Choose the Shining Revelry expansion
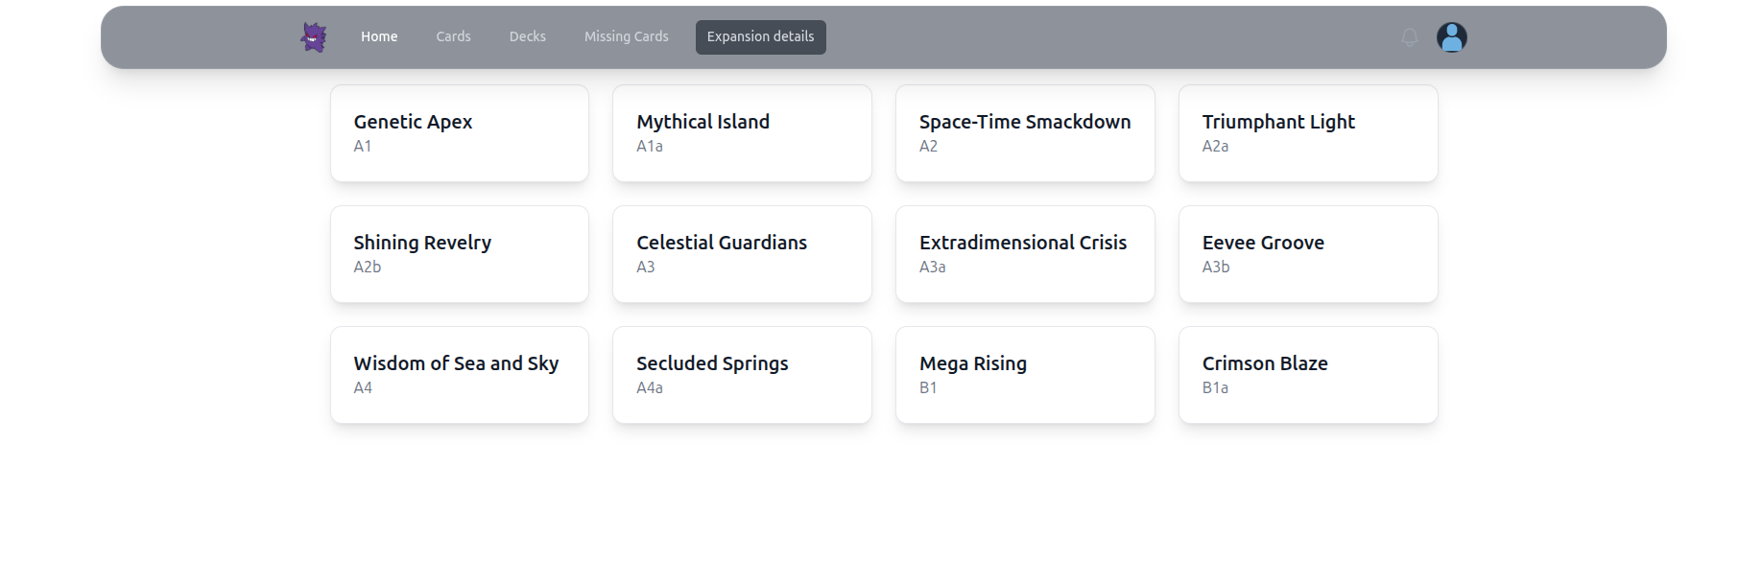 click(460, 254)
